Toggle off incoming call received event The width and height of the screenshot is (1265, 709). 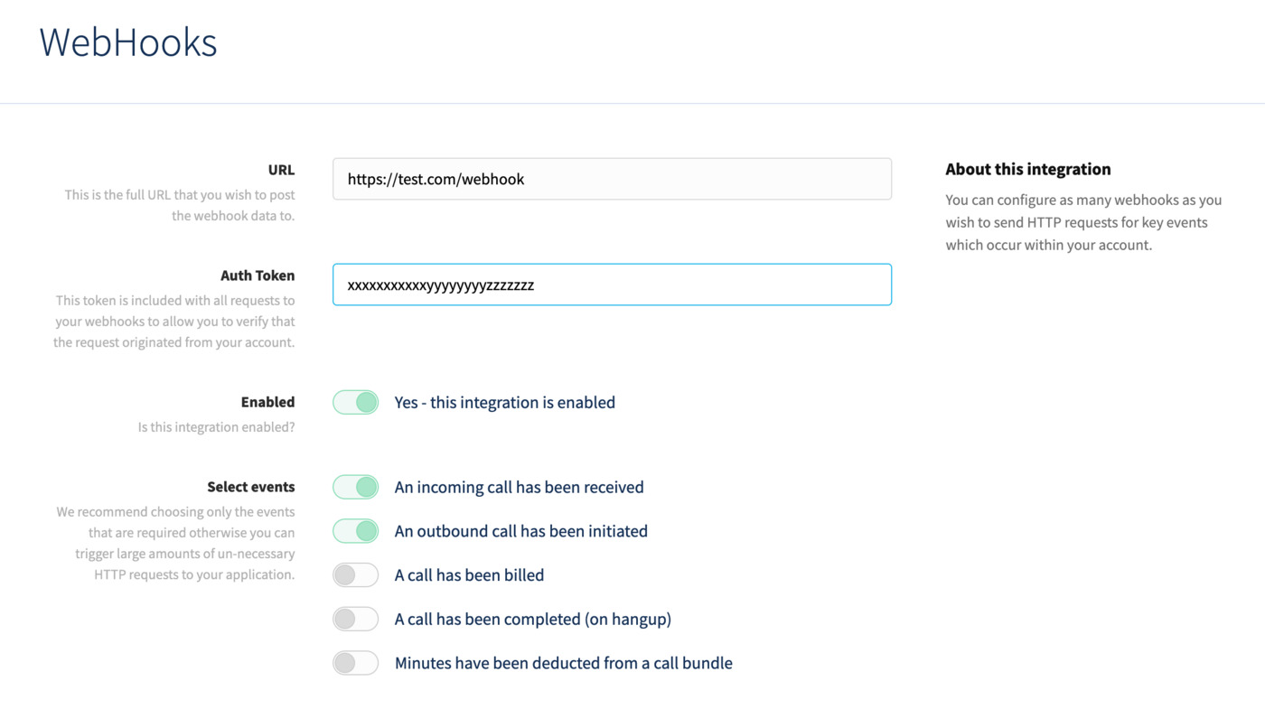pyautogui.click(x=356, y=487)
